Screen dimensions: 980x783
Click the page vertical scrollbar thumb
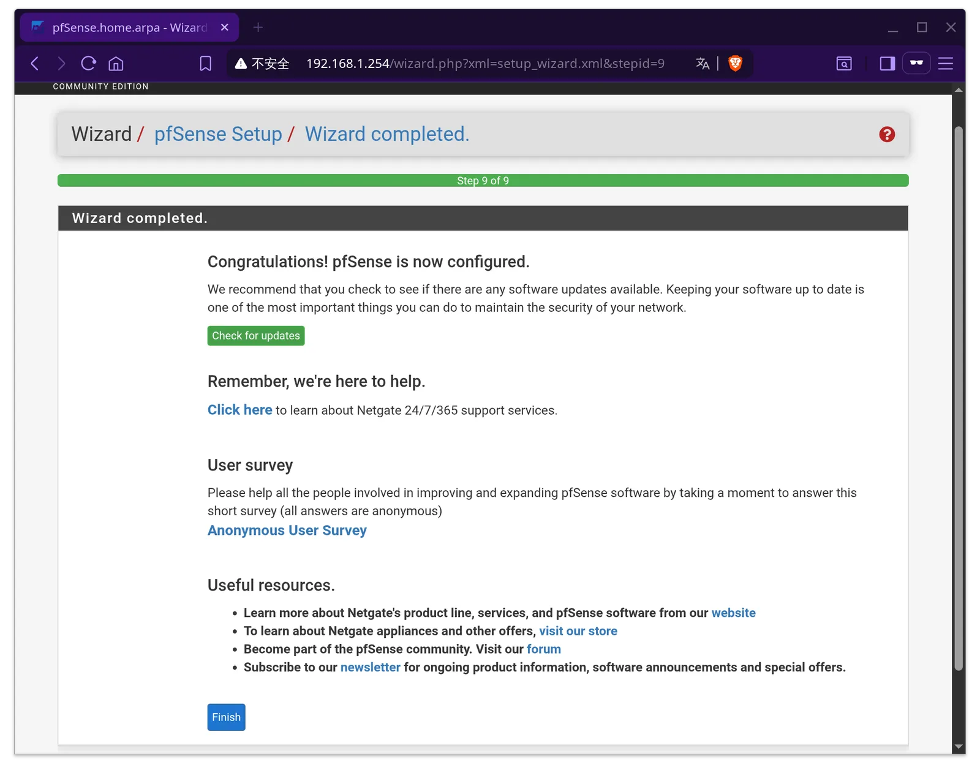[959, 398]
